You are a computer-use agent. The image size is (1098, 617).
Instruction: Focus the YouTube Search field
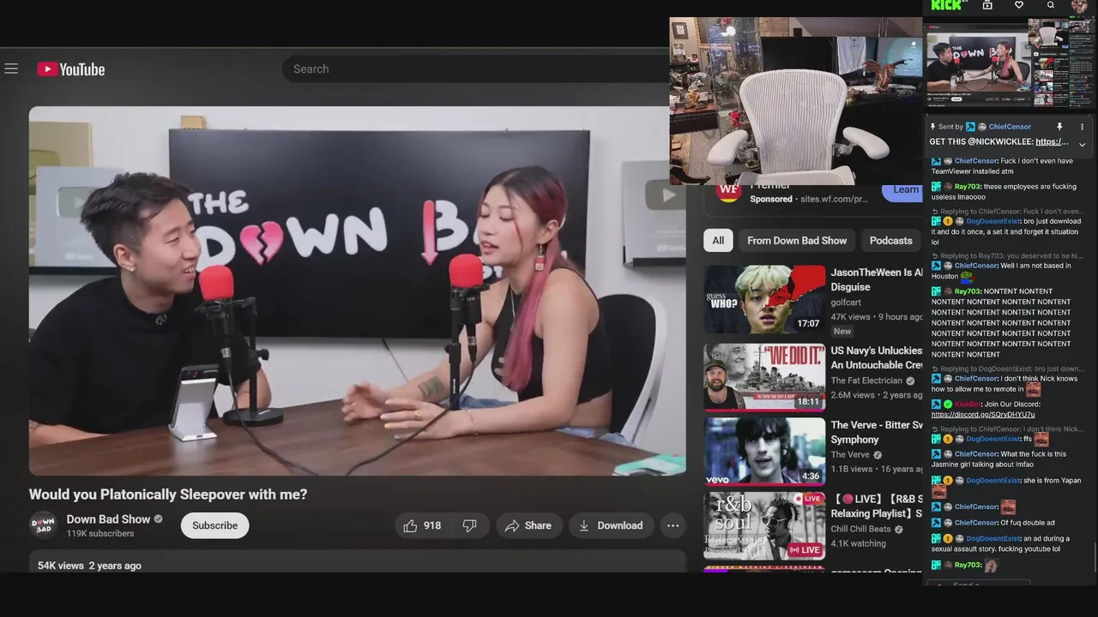[475, 69]
